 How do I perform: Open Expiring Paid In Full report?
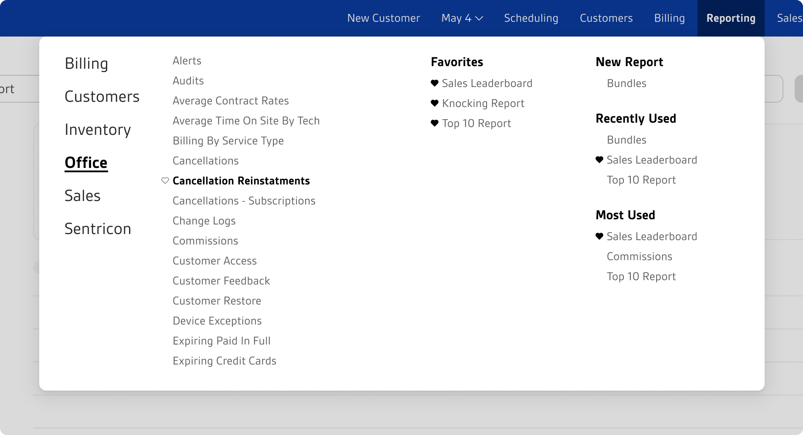pos(221,341)
